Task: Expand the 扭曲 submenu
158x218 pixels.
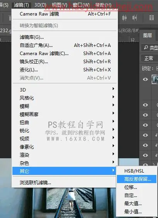Action: [65, 122]
